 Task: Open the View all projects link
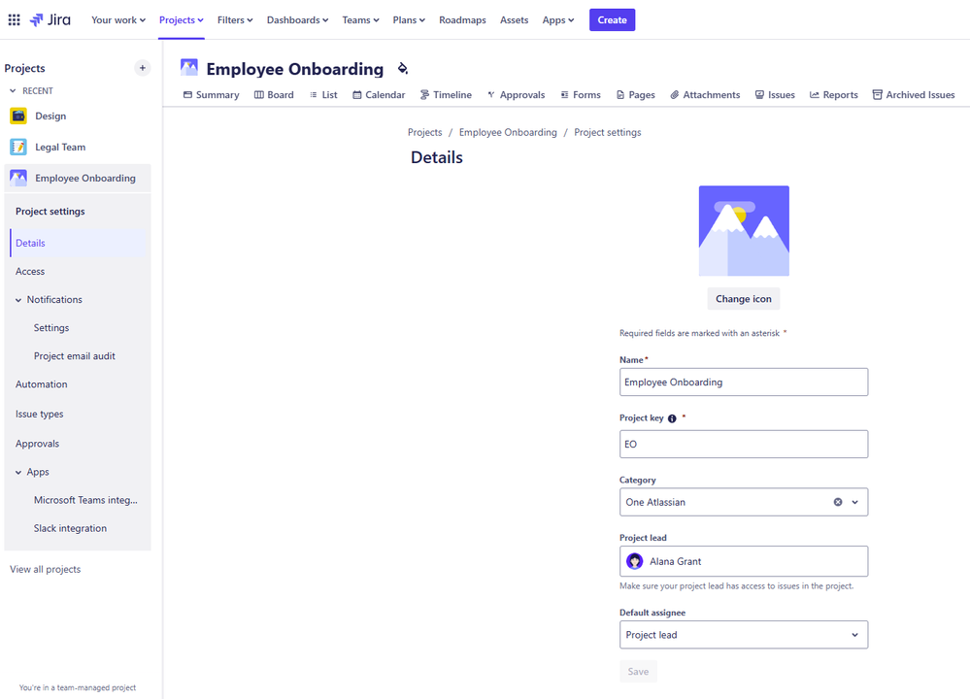click(46, 569)
